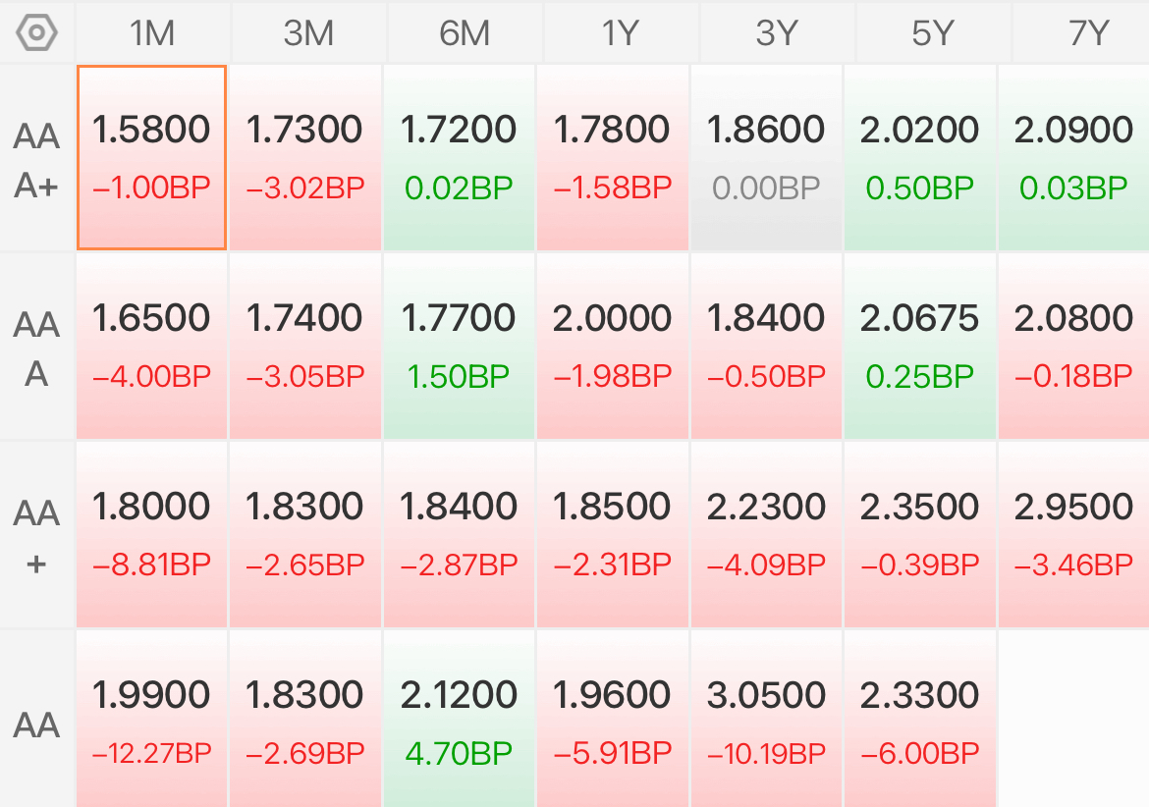Click AA+ 1M cell with -8.81BP
1149x807 pixels.
tap(151, 535)
